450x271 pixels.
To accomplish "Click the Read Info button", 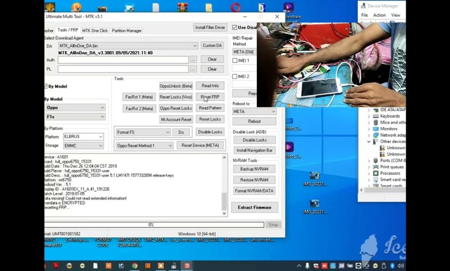I will [210, 86].
